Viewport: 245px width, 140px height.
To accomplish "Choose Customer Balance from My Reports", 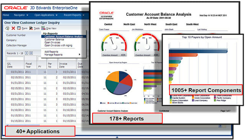I will pos(54,40).
